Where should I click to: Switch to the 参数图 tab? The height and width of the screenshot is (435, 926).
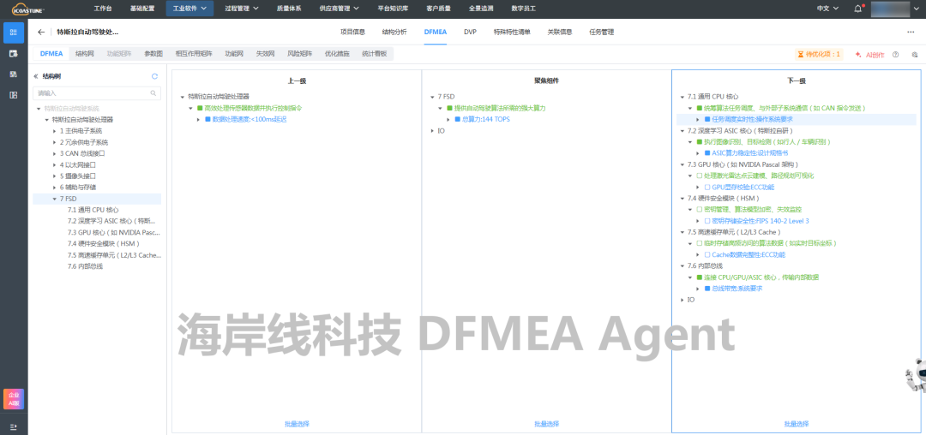coord(153,54)
